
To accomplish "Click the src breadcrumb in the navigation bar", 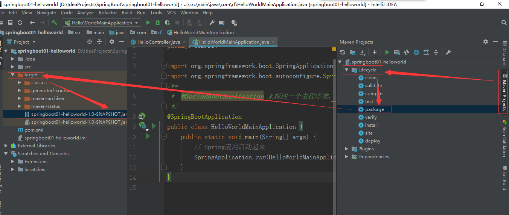I will pos(75,33).
